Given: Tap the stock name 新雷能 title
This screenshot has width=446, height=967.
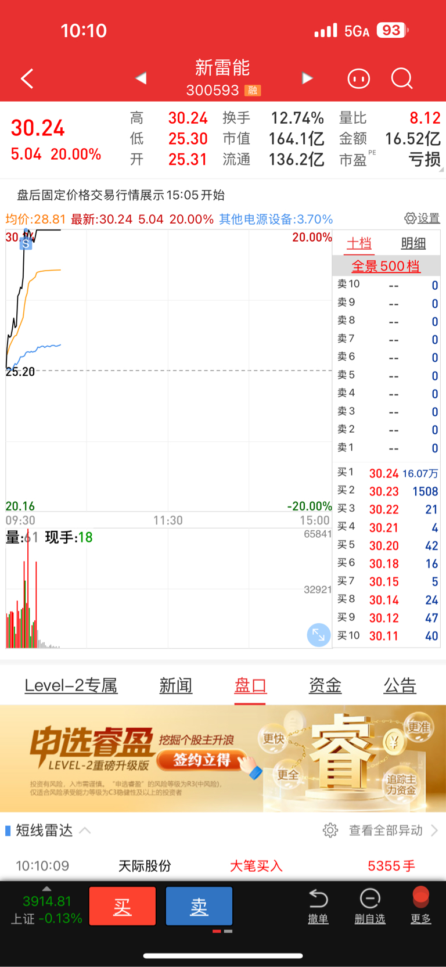Looking at the screenshot, I should [222, 68].
